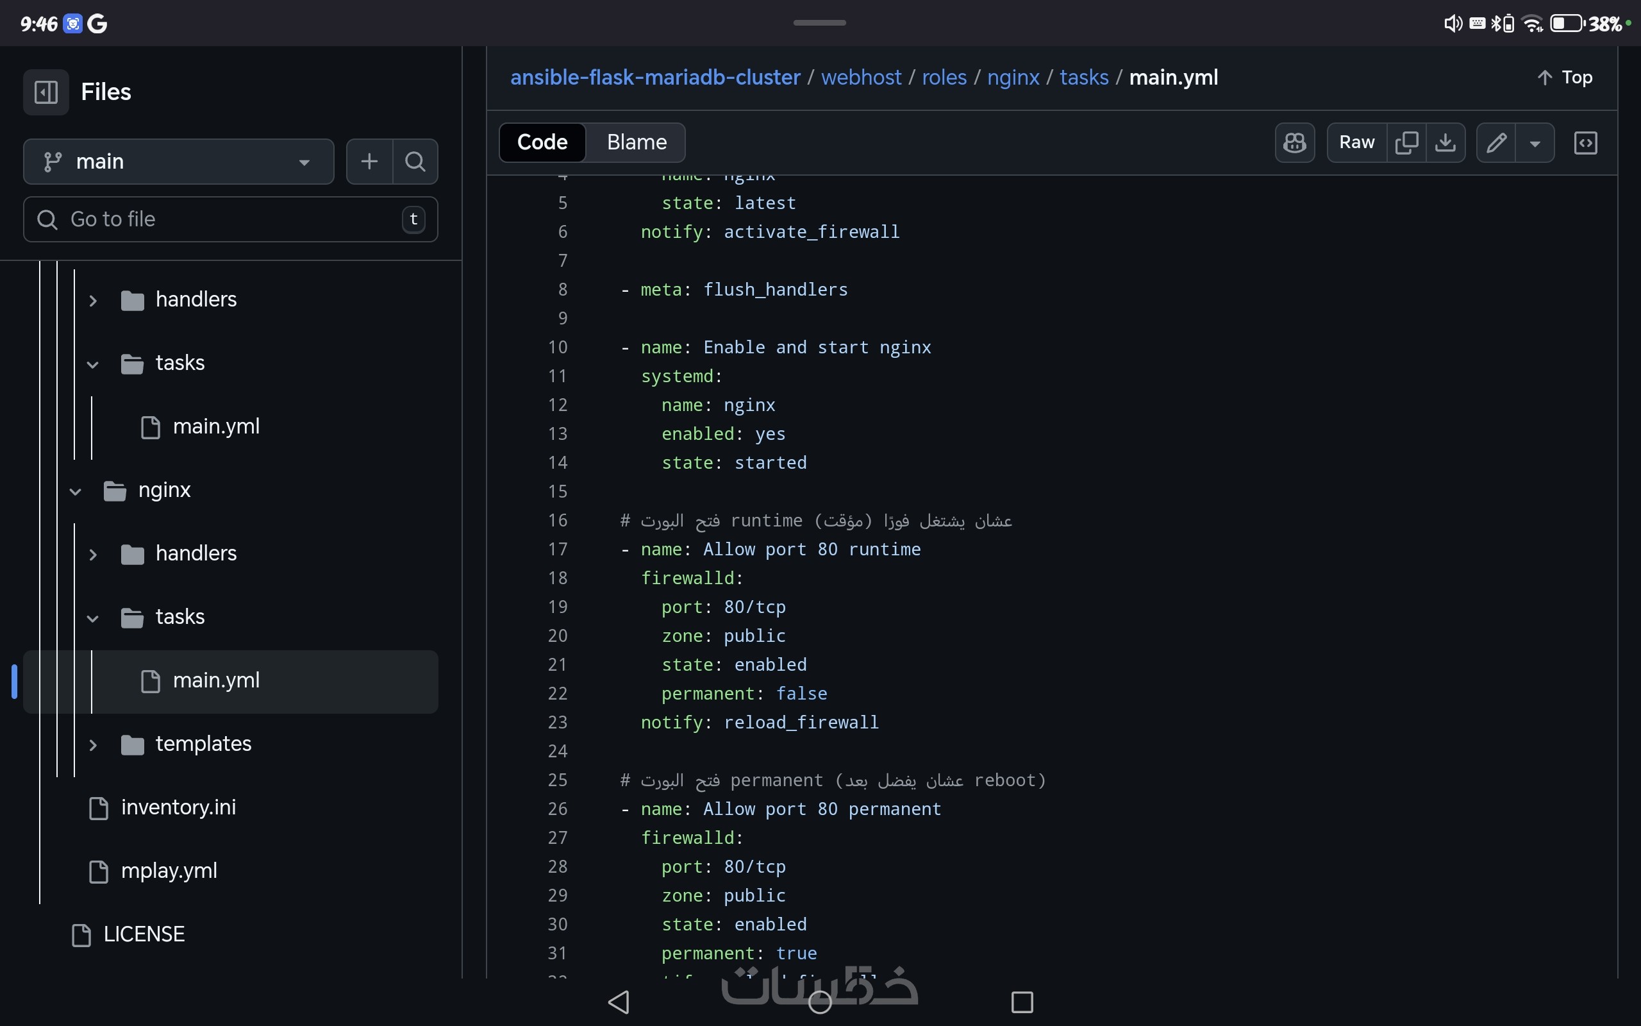Viewport: 1641px width, 1026px height.
Task: Copy raw file contents icon
Action: click(1406, 142)
